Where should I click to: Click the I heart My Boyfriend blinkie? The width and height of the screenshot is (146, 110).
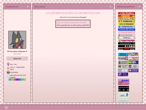127,13
